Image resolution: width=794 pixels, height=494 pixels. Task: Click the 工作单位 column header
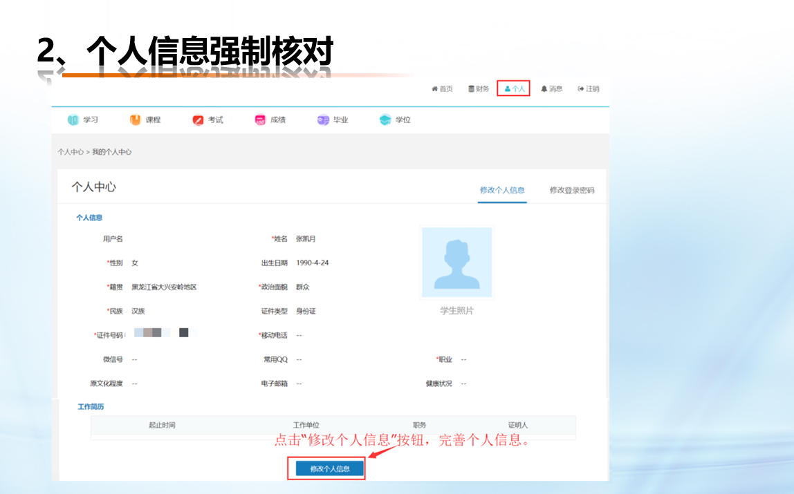(x=306, y=426)
